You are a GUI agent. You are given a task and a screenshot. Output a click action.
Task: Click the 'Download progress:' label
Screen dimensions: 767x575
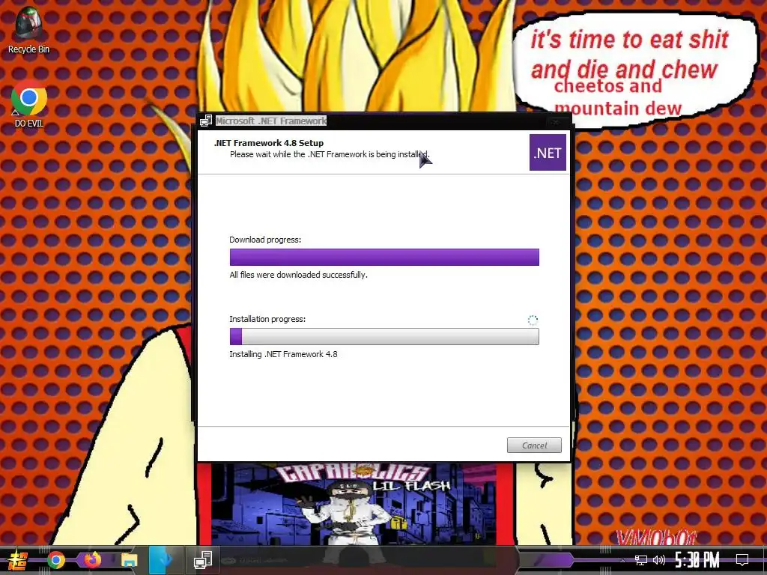pos(265,240)
